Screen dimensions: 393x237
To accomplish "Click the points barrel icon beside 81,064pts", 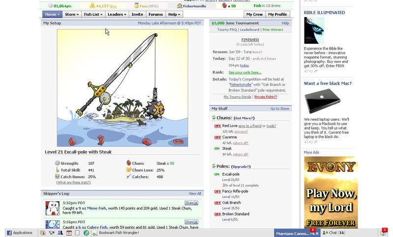I will (x=51, y=5).
